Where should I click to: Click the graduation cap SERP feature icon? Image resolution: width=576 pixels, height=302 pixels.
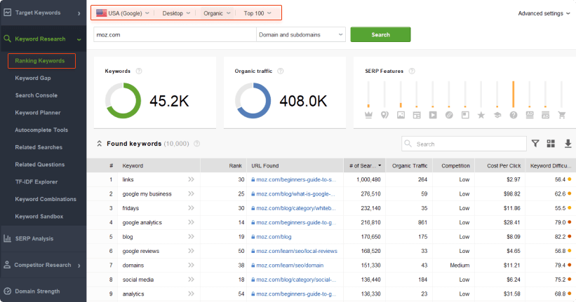(497, 115)
